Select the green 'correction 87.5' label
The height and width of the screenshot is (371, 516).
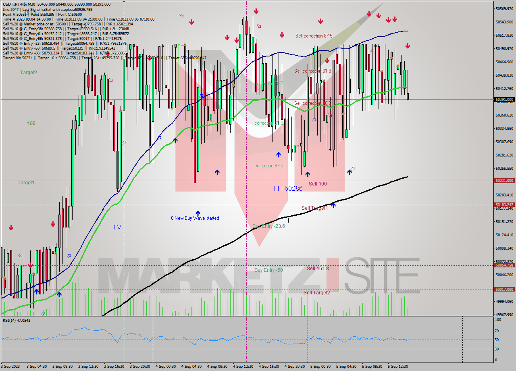(269, 166)
